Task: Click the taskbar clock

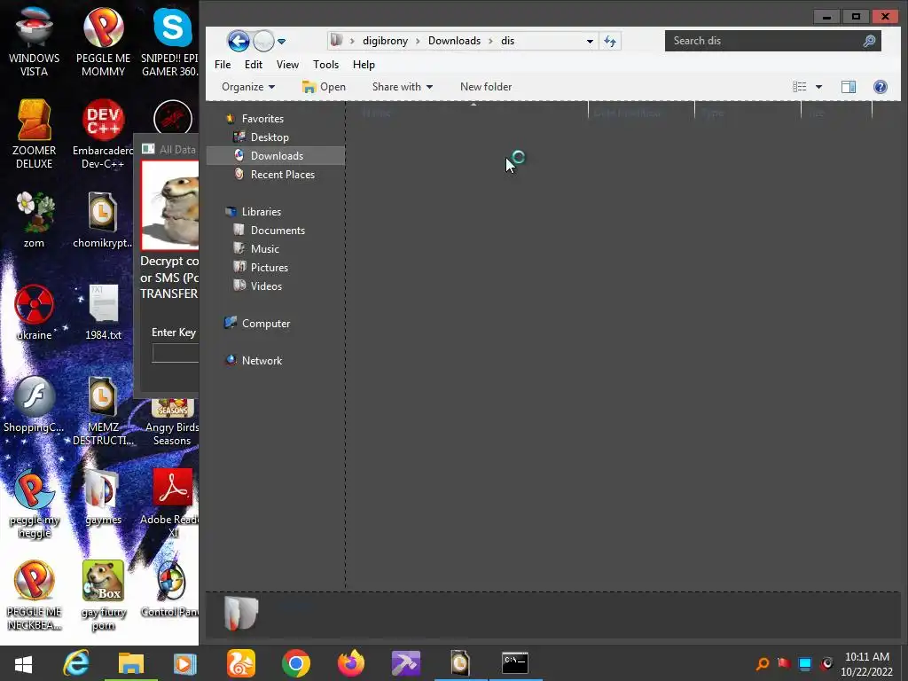Action: (866, 664)
